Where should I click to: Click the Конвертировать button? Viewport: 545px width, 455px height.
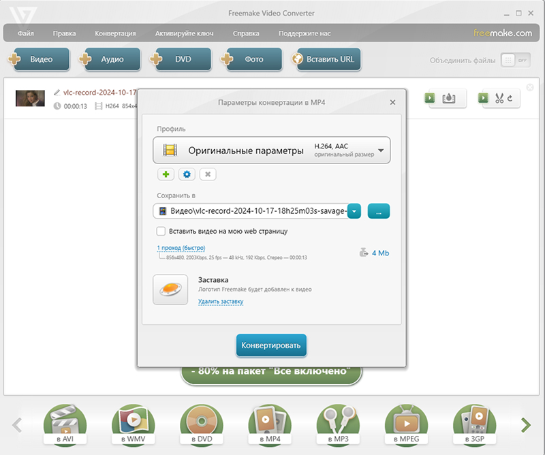click(271, 345)
